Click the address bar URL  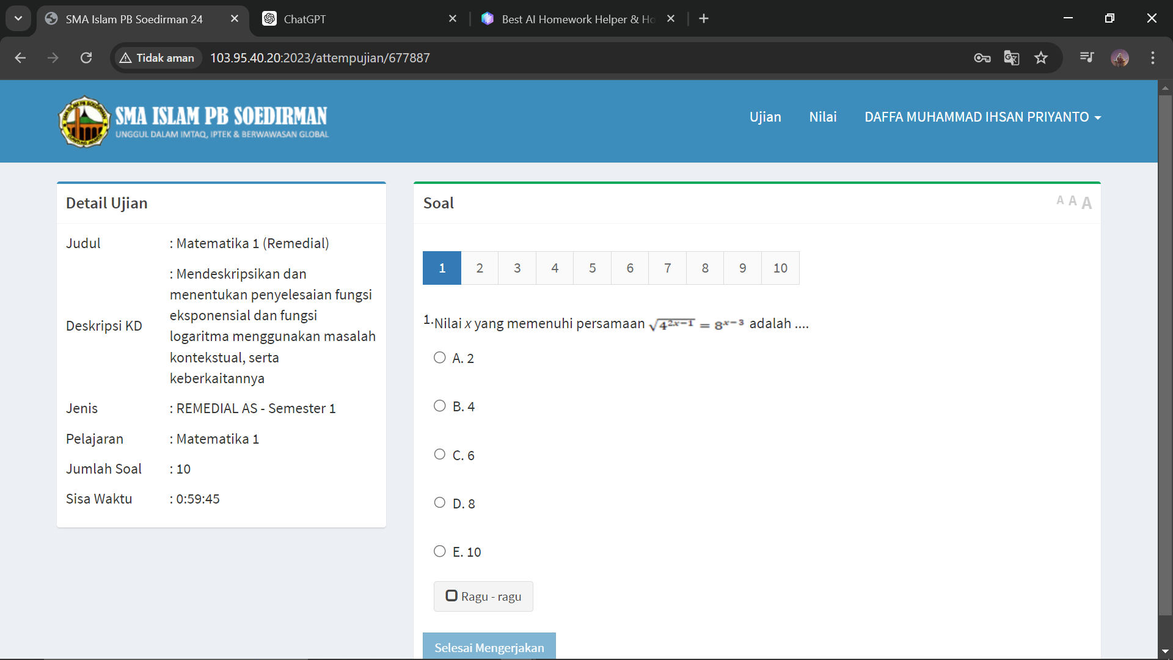point(320,58)
